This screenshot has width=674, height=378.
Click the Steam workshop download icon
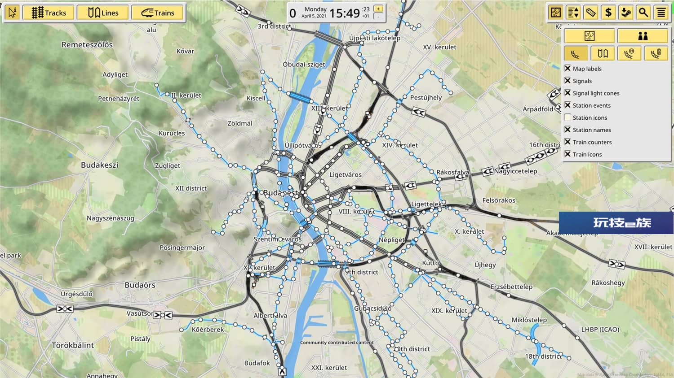click(x=626, y=12)
